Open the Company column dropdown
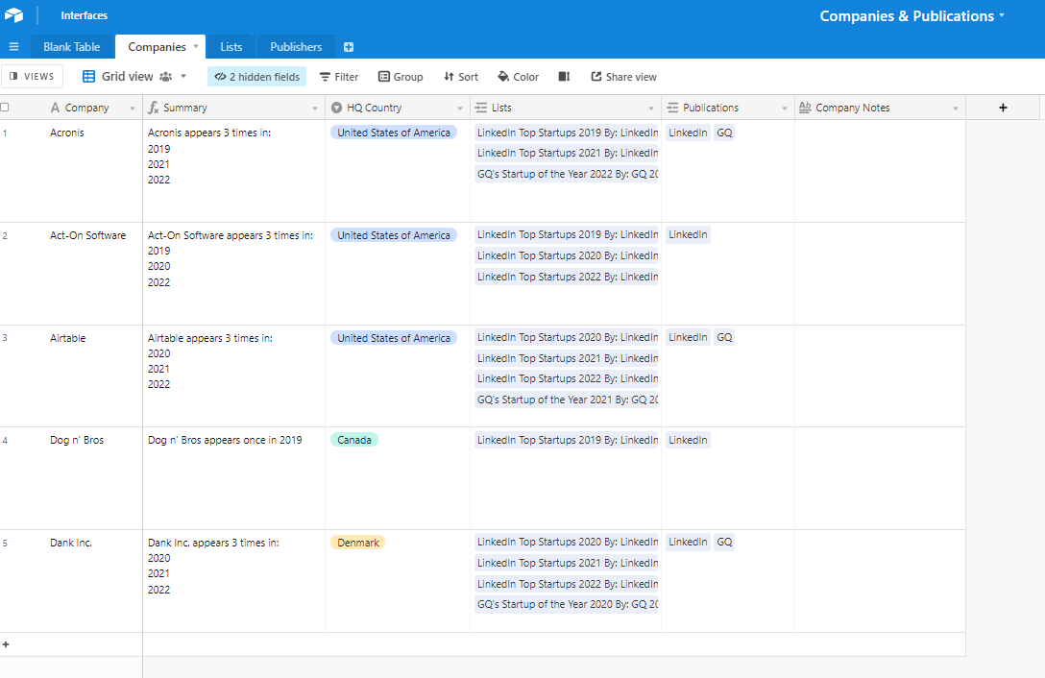This screenshot has width=1045, height=678. (132, 108)
